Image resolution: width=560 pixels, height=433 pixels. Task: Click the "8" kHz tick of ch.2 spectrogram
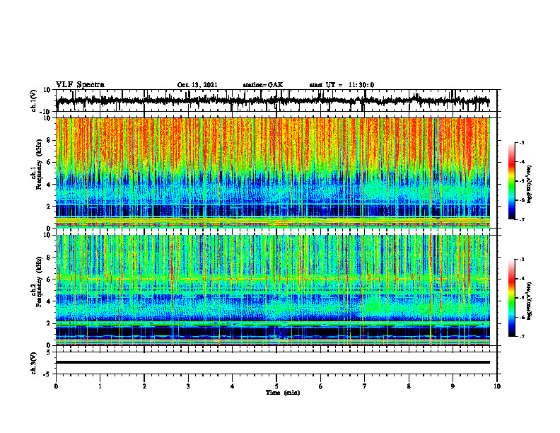49,258
